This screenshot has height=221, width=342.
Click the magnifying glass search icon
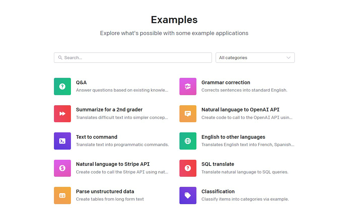60,58
